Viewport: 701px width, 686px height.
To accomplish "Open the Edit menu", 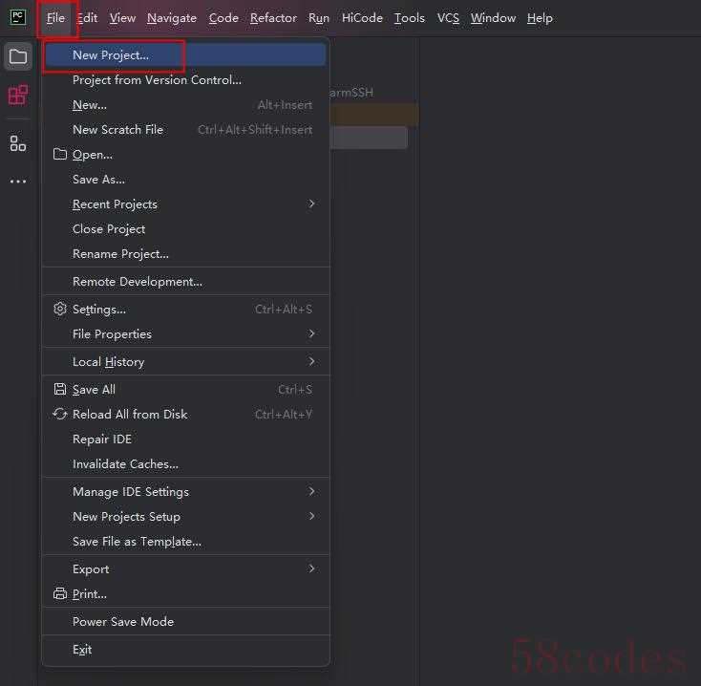I will click(x=87, y=18).
